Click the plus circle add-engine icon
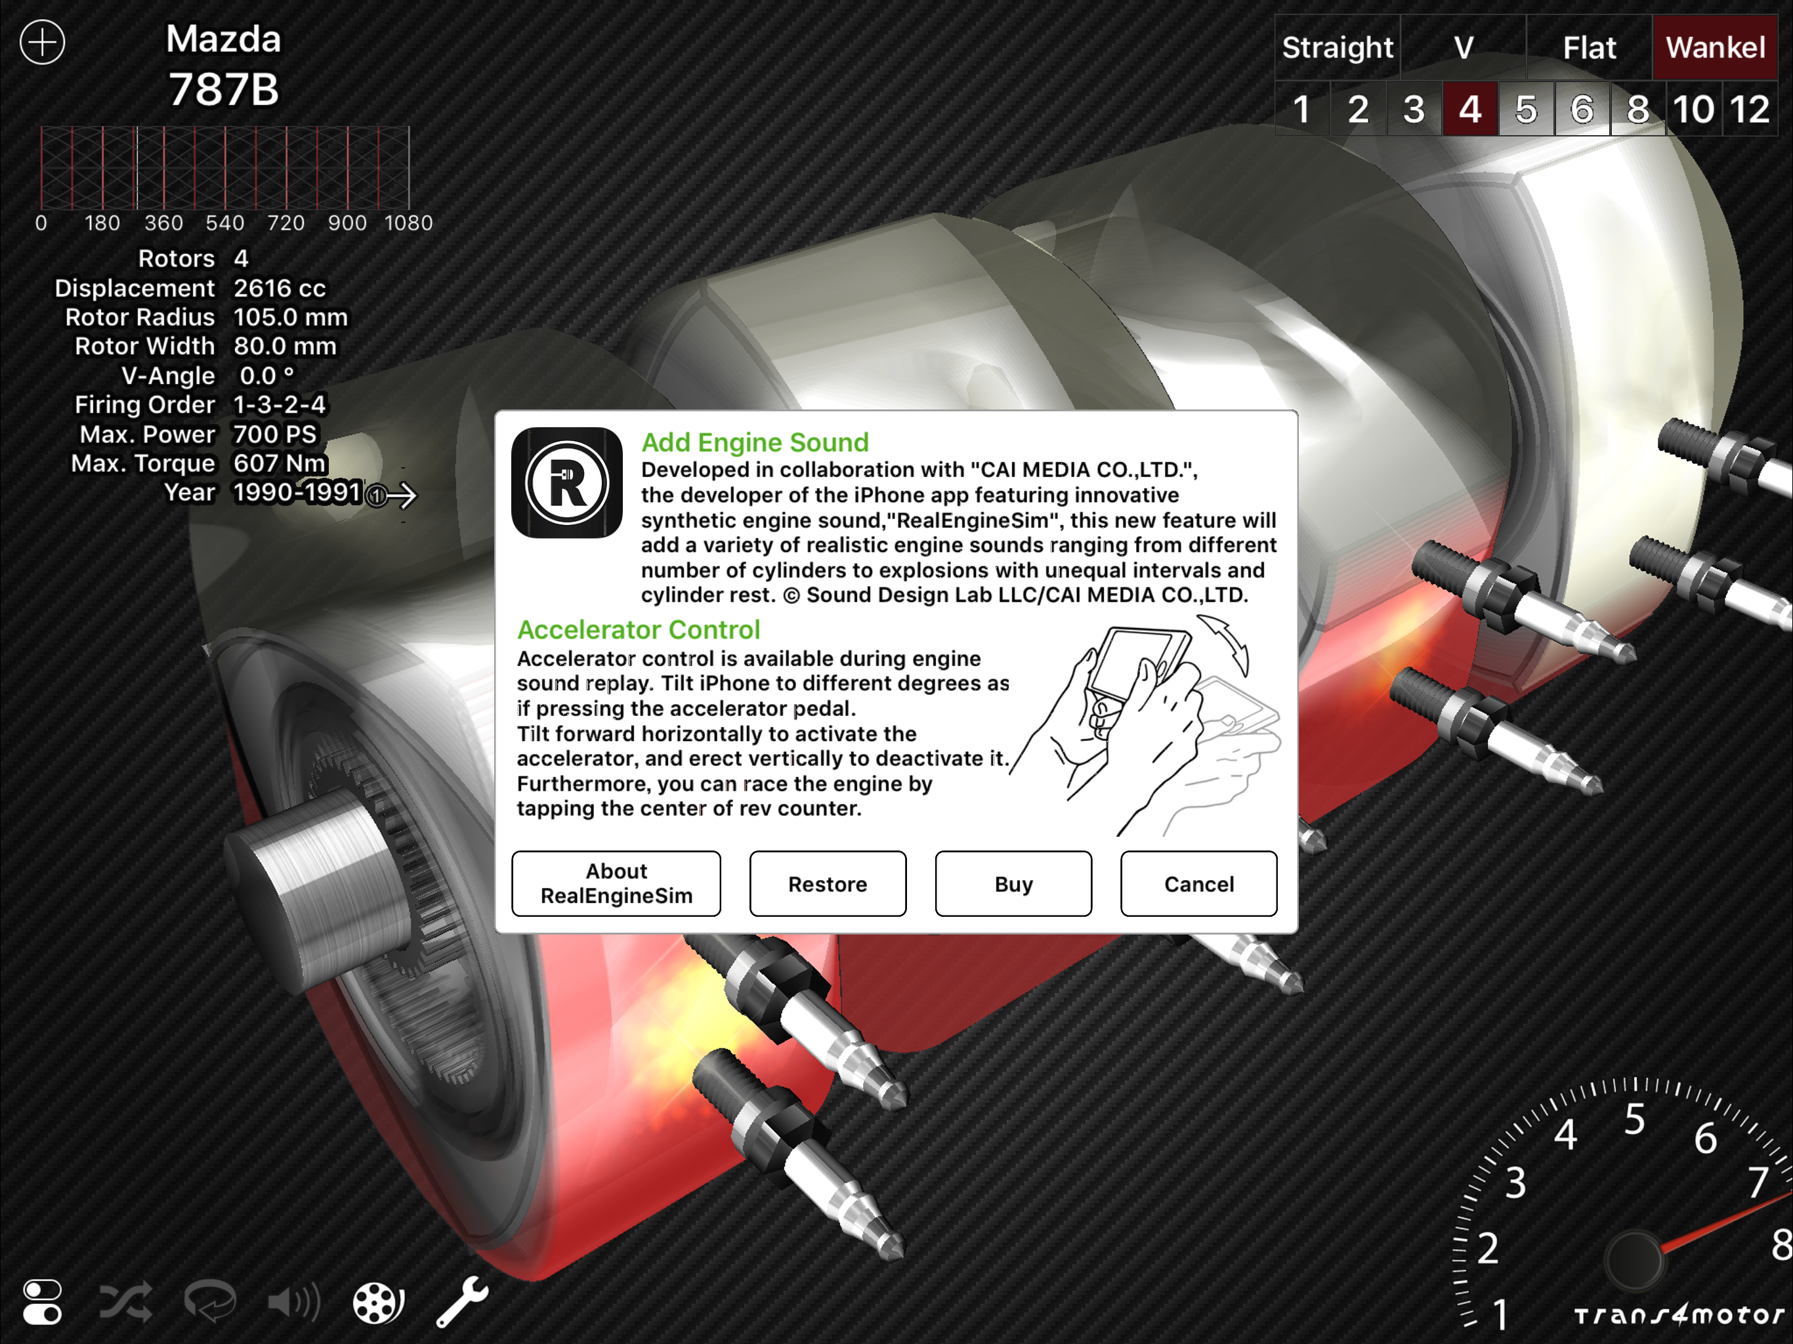1793x1344 pixels. pyautogui.click(x=42, y=42)
